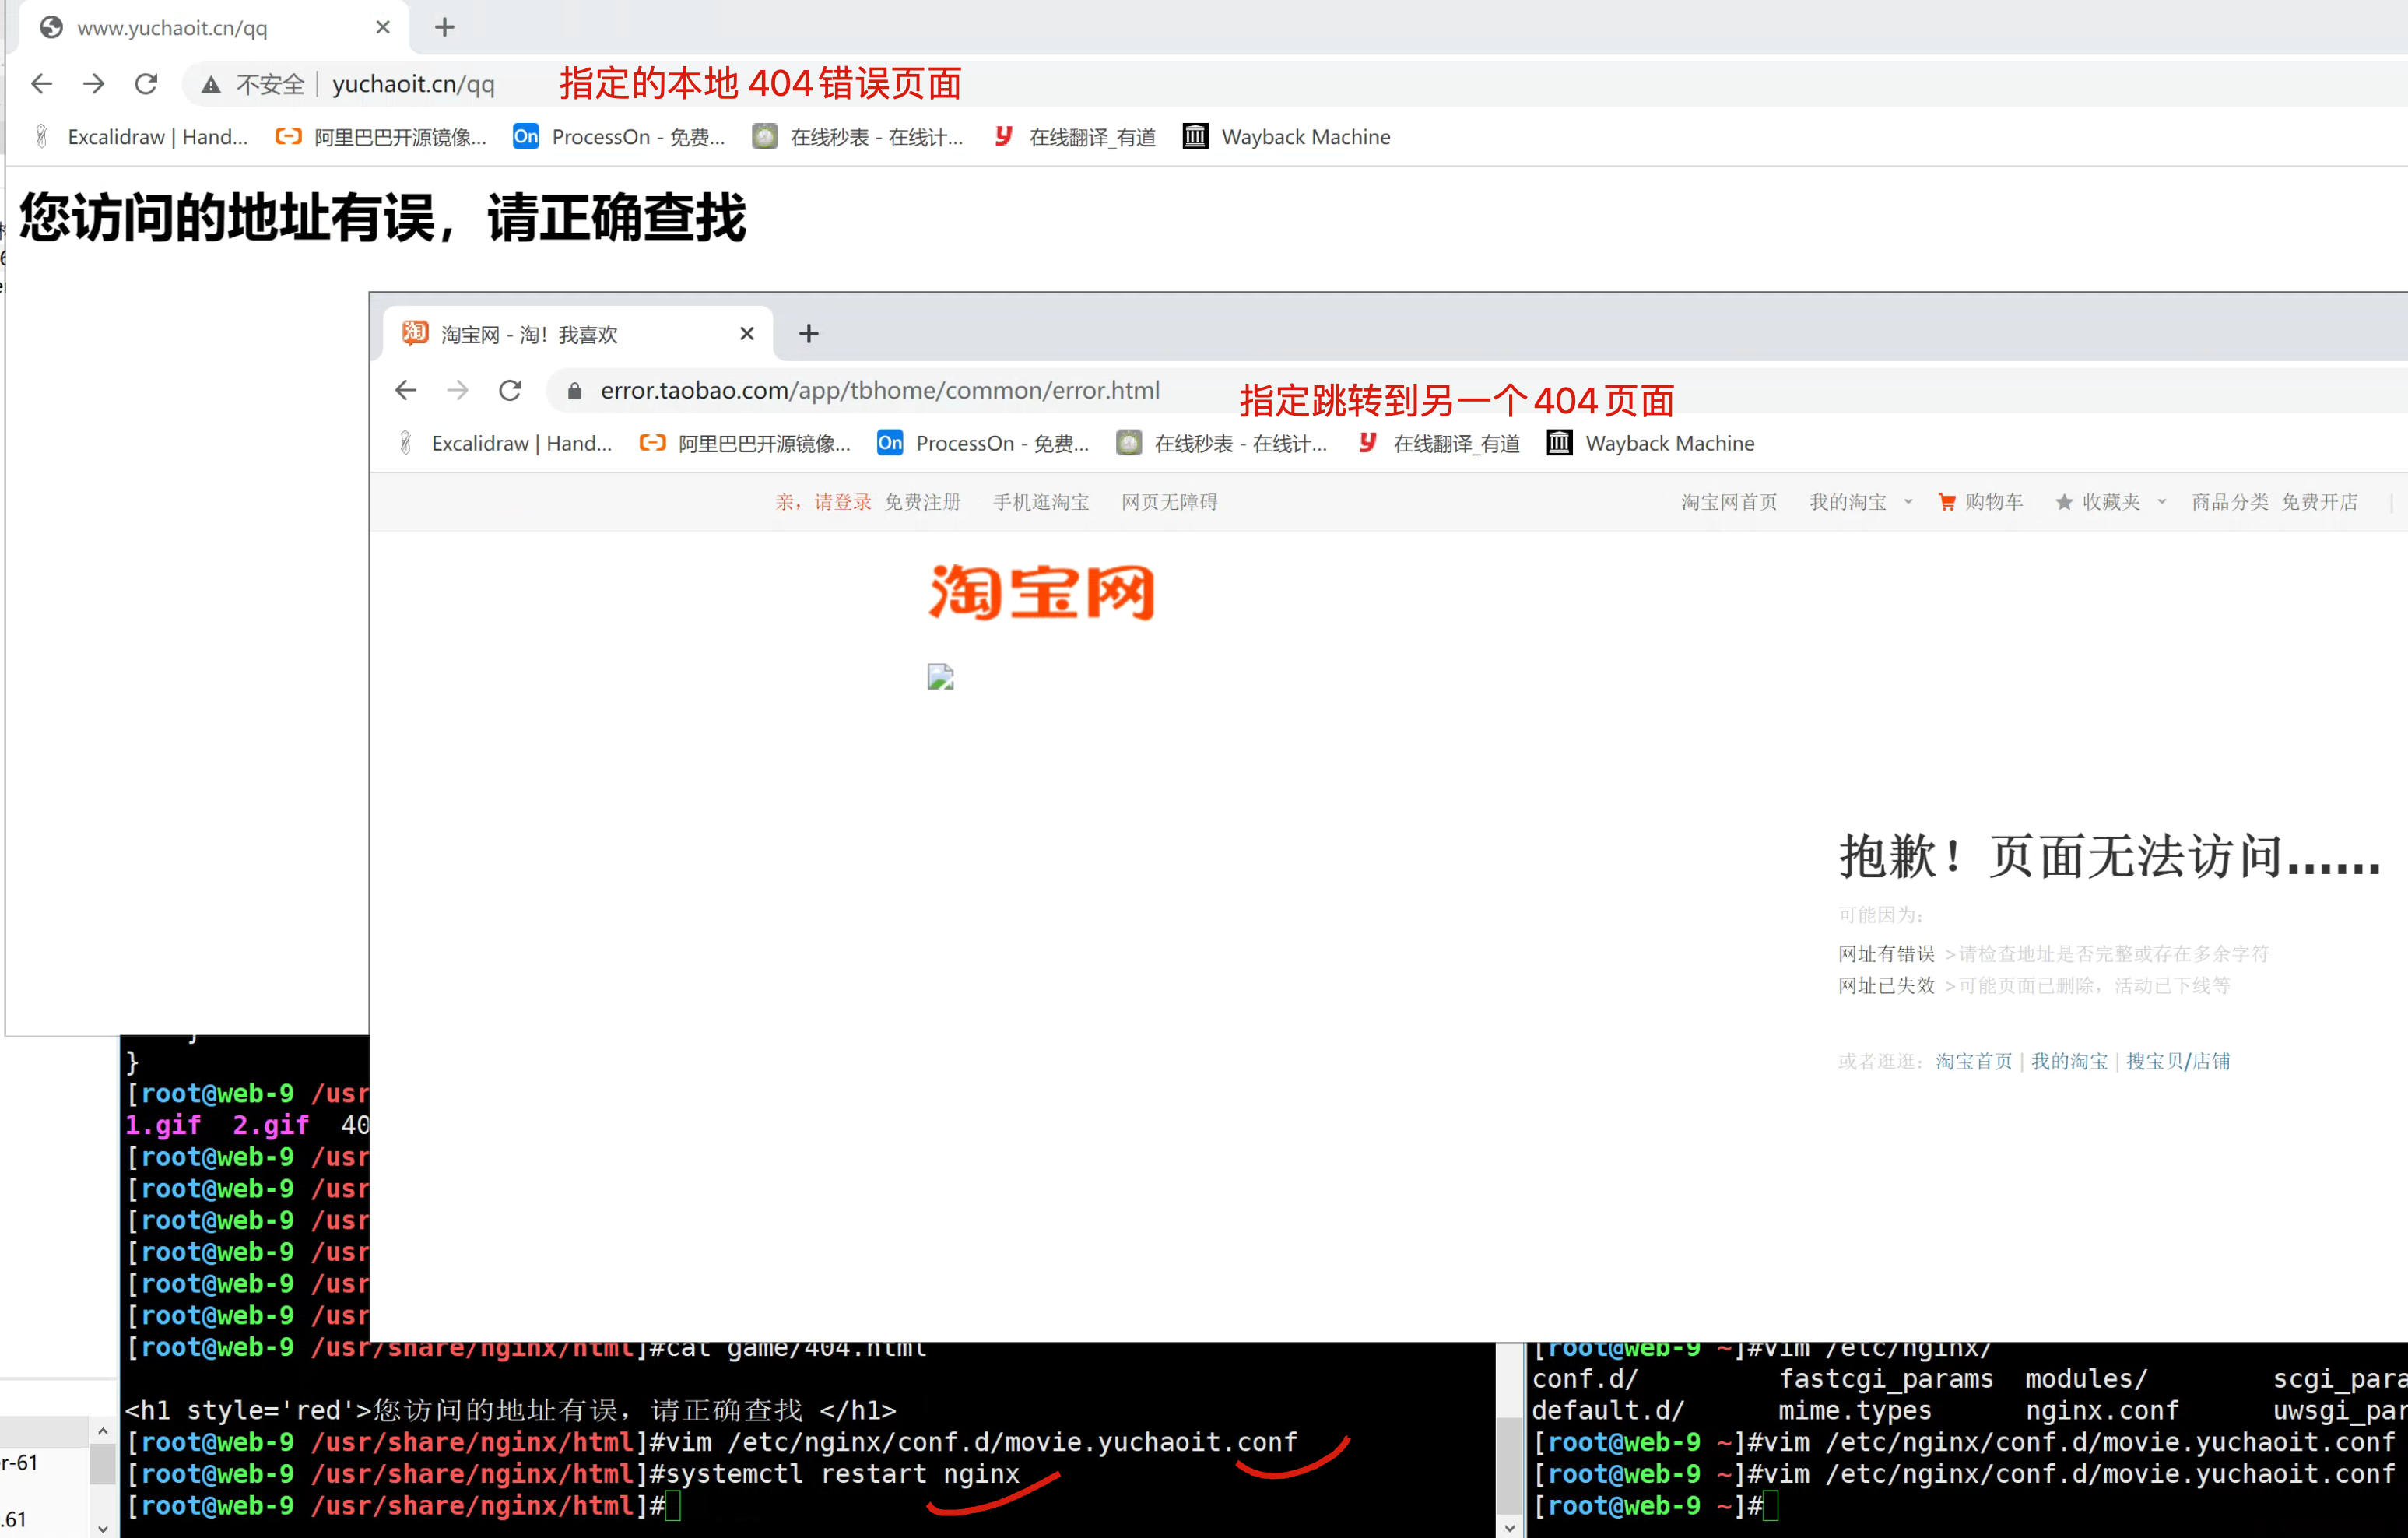The height and width of the screenshot is (1538, 2408).
Task: Click the Excalidraw bookmark icon
Action: click(x=42, y=136)
